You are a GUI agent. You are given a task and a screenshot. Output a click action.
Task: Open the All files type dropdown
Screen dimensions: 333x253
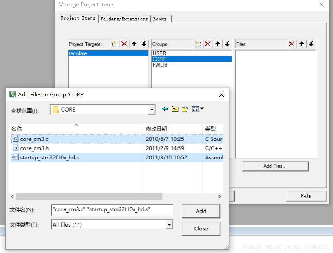(169, 225)
